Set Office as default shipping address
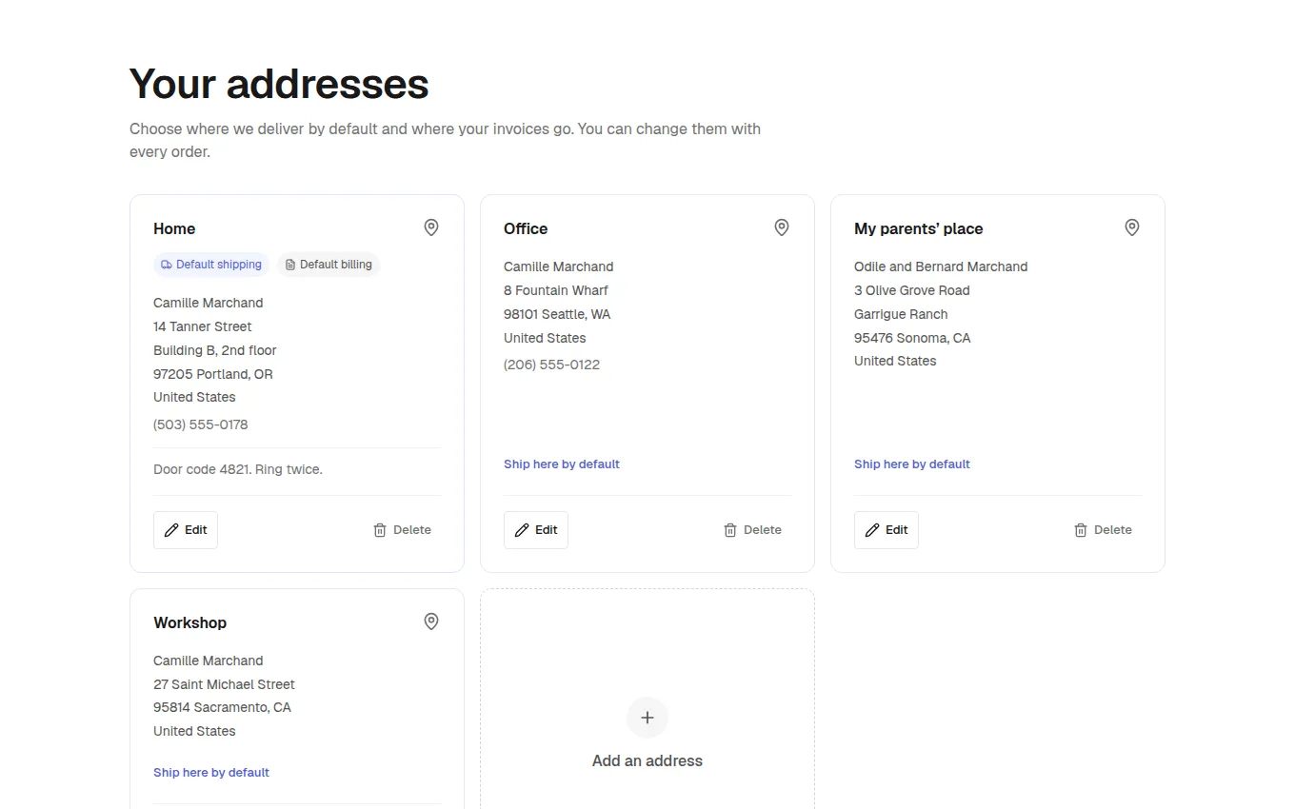This screenshot has height=809, width=1295. pos(562,464)
